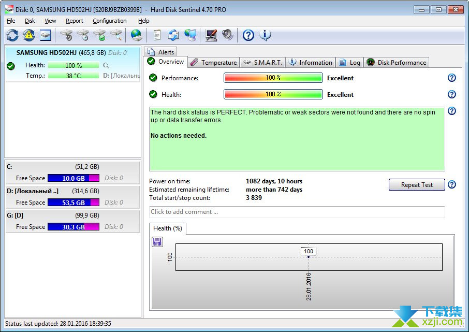
Task: Click the disk icon with magnifying glass
Action: pos(116,35)
